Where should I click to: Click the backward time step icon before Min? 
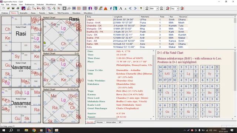[x=147, y=8]
